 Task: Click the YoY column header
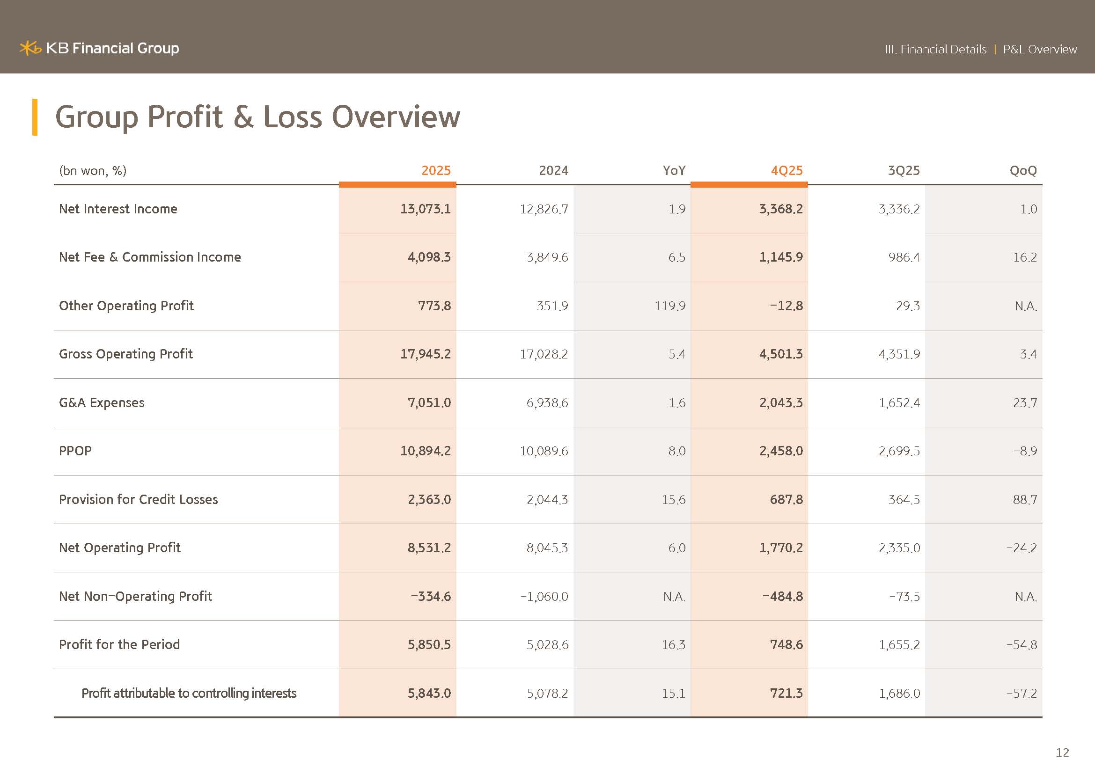click(x=673, y=171)
